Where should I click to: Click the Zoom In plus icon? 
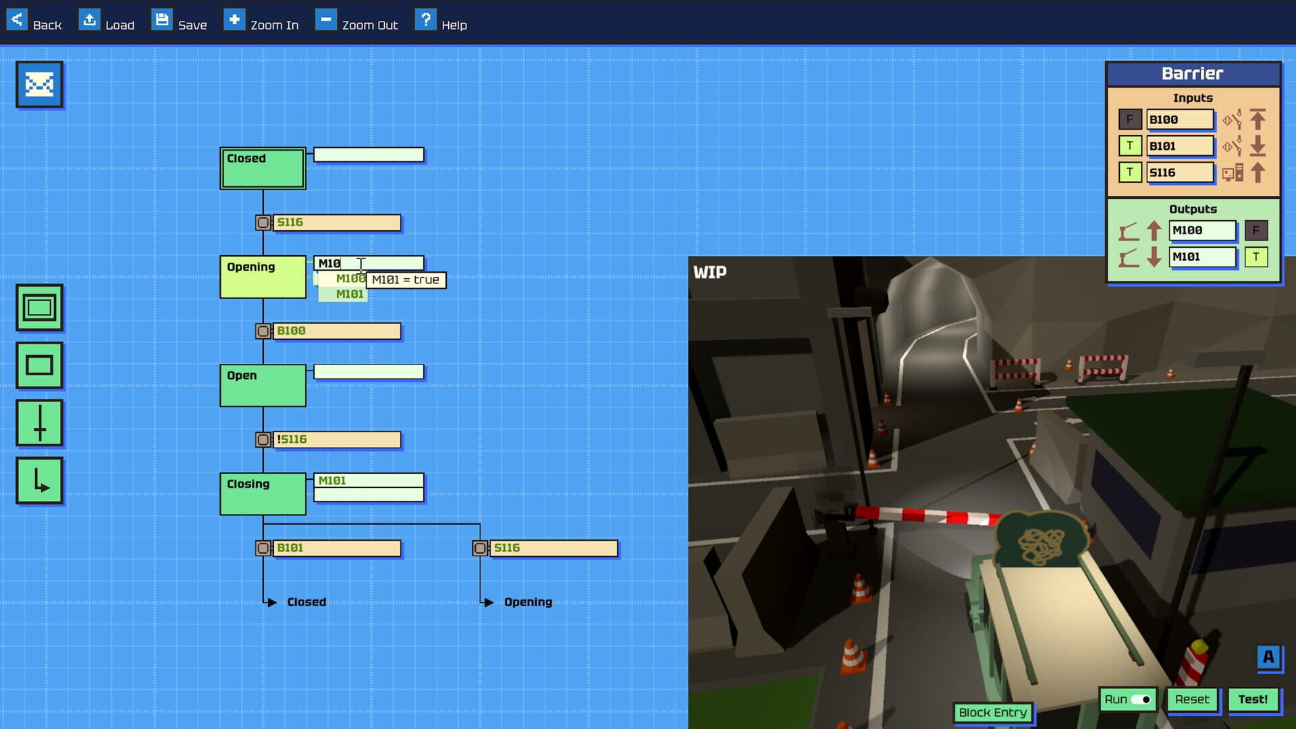(234, 20)
